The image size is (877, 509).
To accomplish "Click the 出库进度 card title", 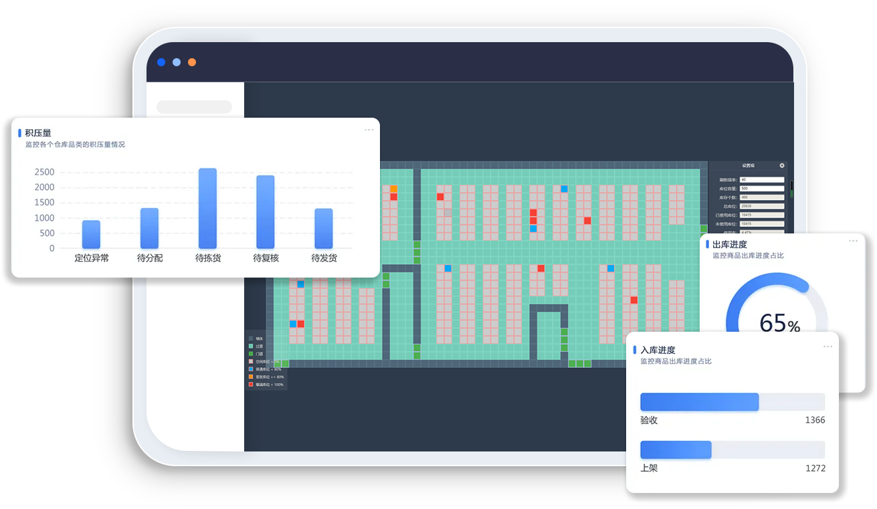I will click(x=730, y=244).
